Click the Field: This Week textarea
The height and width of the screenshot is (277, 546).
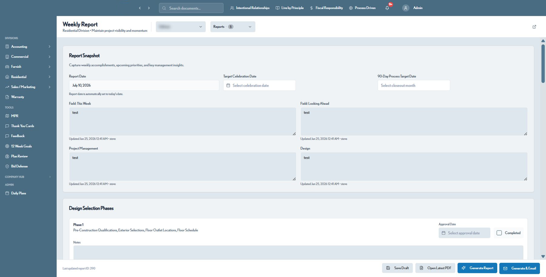pos(183,121)
